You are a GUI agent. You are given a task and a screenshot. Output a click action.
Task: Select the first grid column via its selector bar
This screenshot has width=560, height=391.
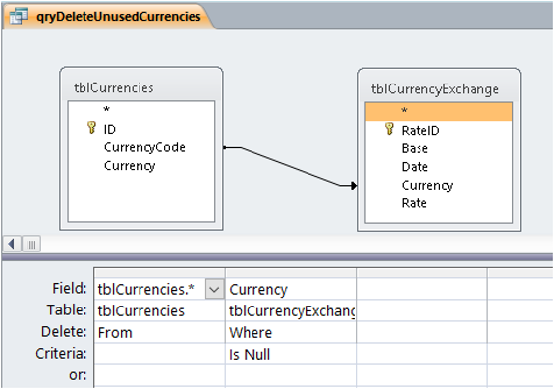pos(159,273)
